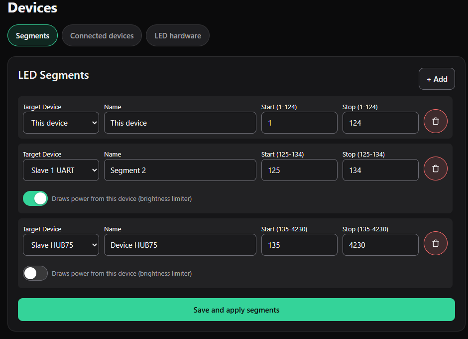Remove the Device HUB75 segment via trash icon
Image resolution: width=468 pixels, height=339 pixels.
(x=436, y=243)
